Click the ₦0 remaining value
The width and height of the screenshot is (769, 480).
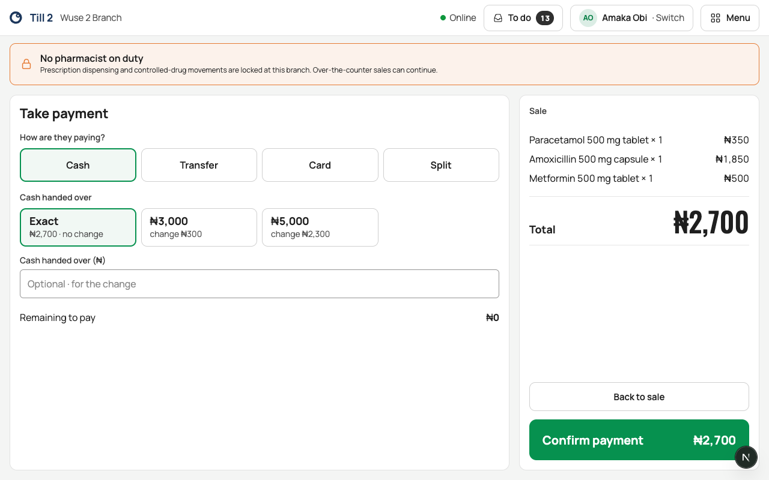coord(493,318)
